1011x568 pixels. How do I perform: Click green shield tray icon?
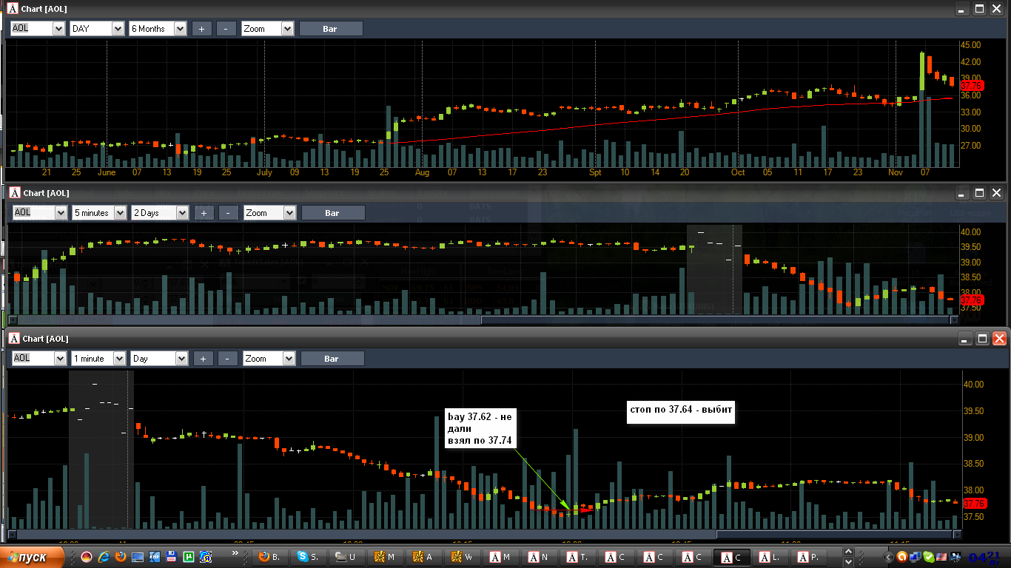pos(929,557)
